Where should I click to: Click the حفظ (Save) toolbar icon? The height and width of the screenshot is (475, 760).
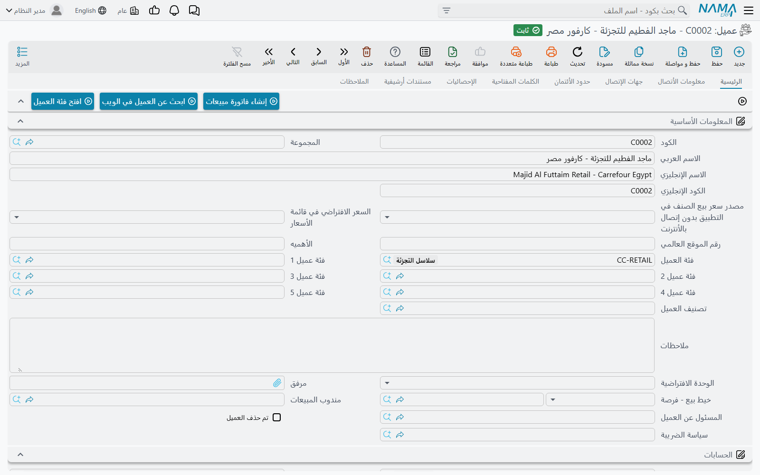tap(717, 52)
